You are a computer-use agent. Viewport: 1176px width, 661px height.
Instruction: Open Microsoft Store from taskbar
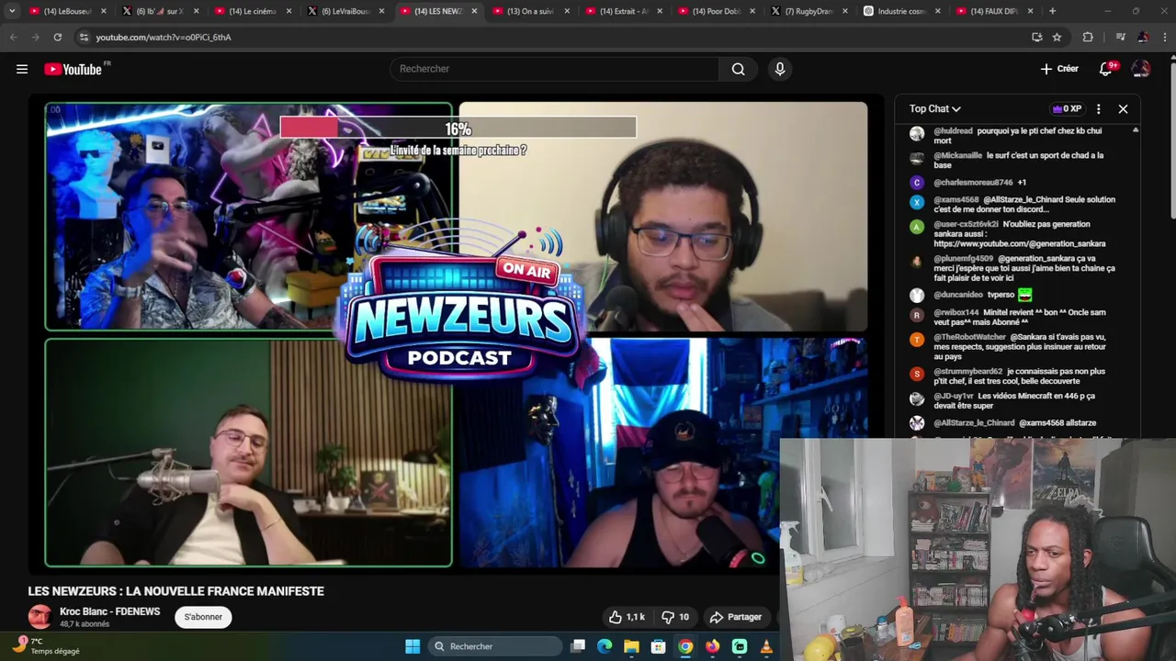pos(659,646)
